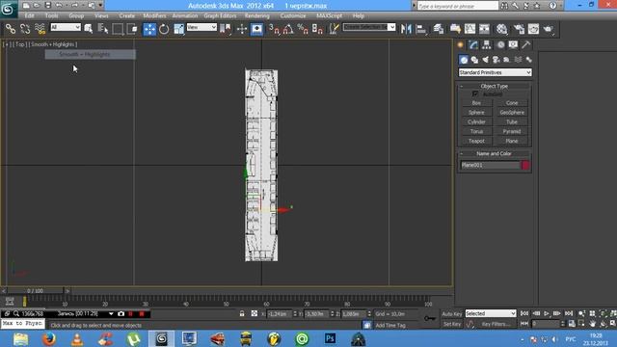Switch to the Modify command panel tab
617x347 pixels.
[473, 45]
